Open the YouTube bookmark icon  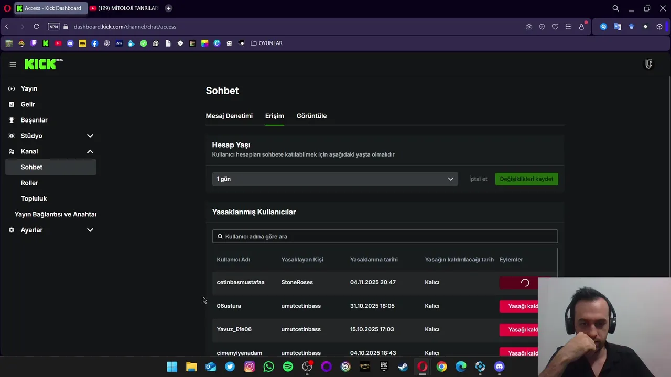click(x=58, y=43)
